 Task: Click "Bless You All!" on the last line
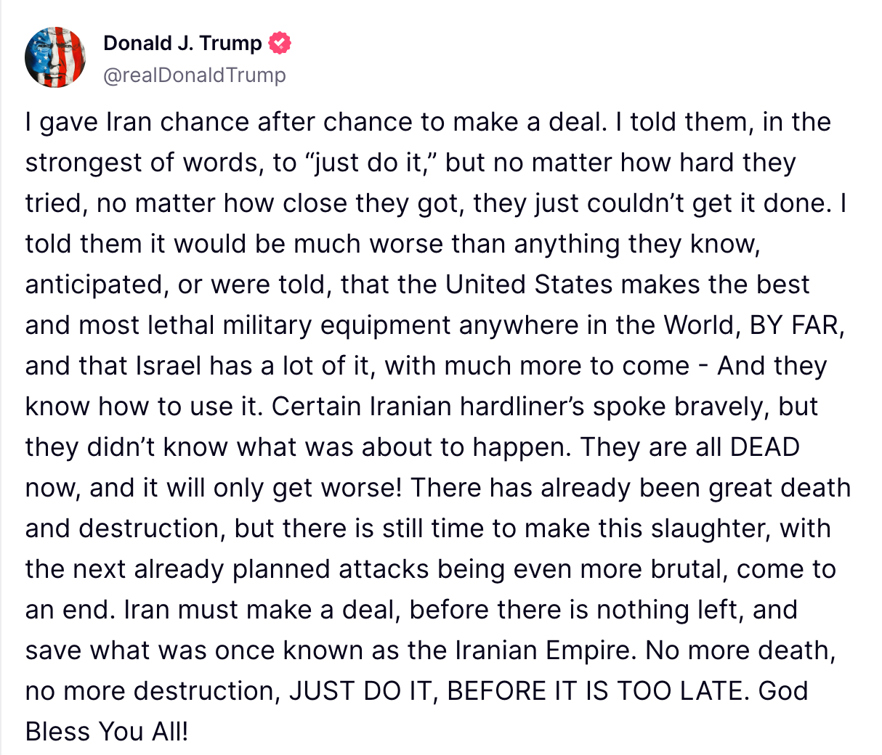click(107, 732)
